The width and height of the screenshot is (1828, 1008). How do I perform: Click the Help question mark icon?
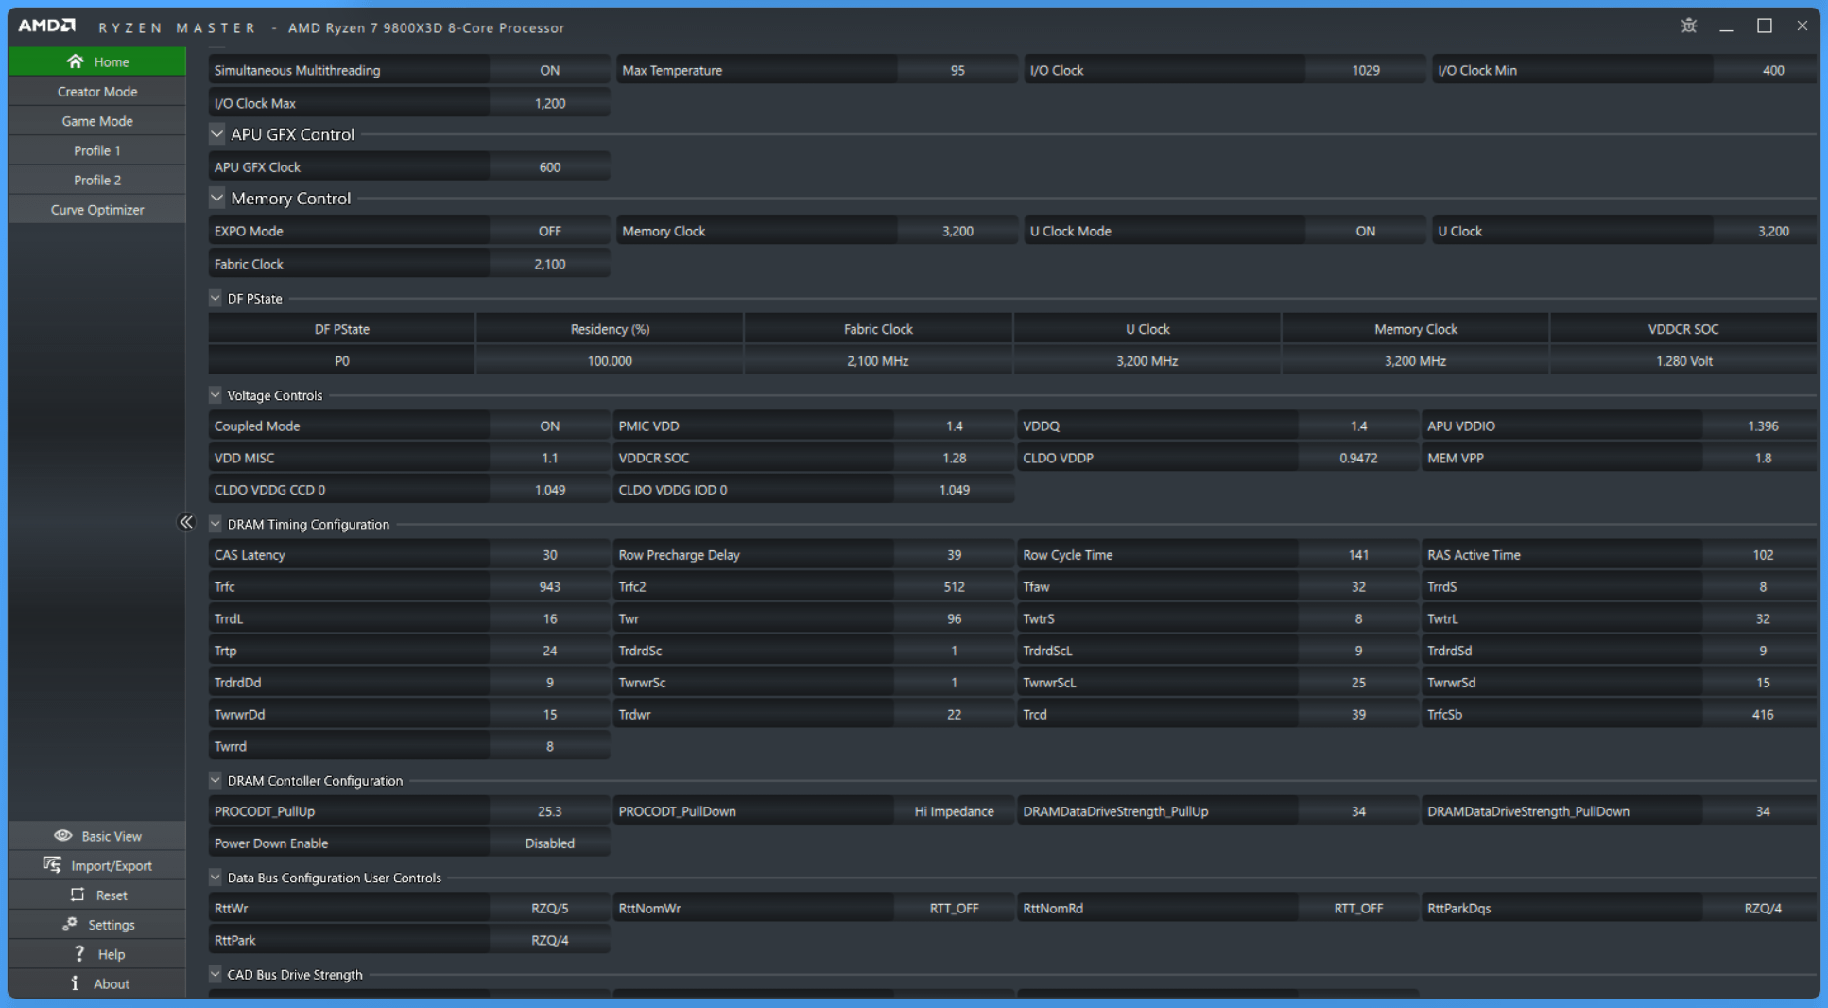[x=79, y=954]
